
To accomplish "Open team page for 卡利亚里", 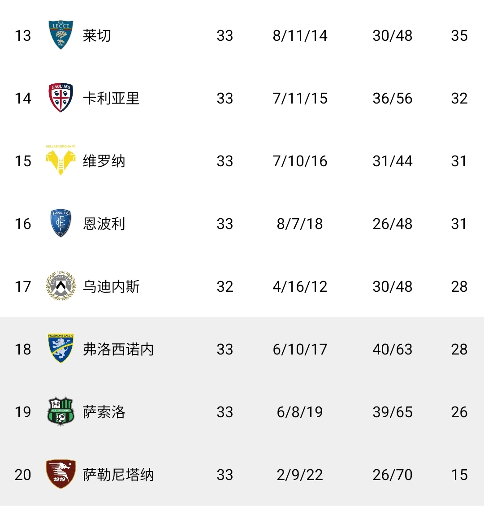I will (111, 98).
